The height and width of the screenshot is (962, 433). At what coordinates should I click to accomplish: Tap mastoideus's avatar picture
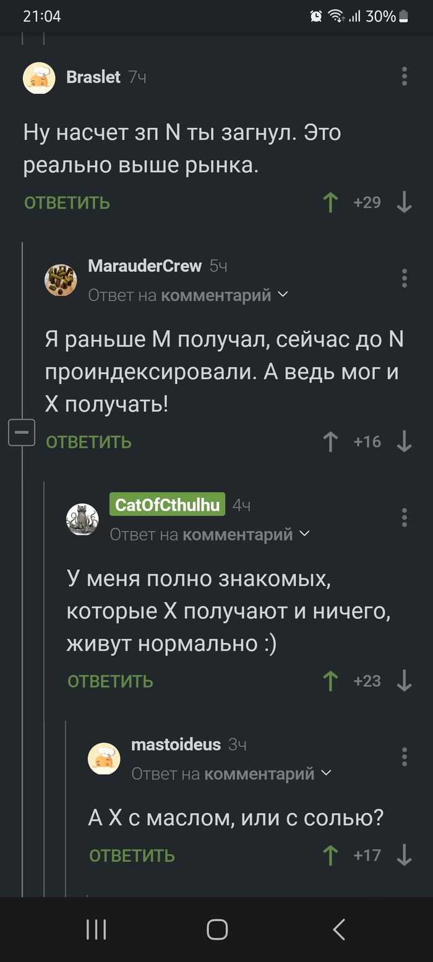(x=104, y=758)
